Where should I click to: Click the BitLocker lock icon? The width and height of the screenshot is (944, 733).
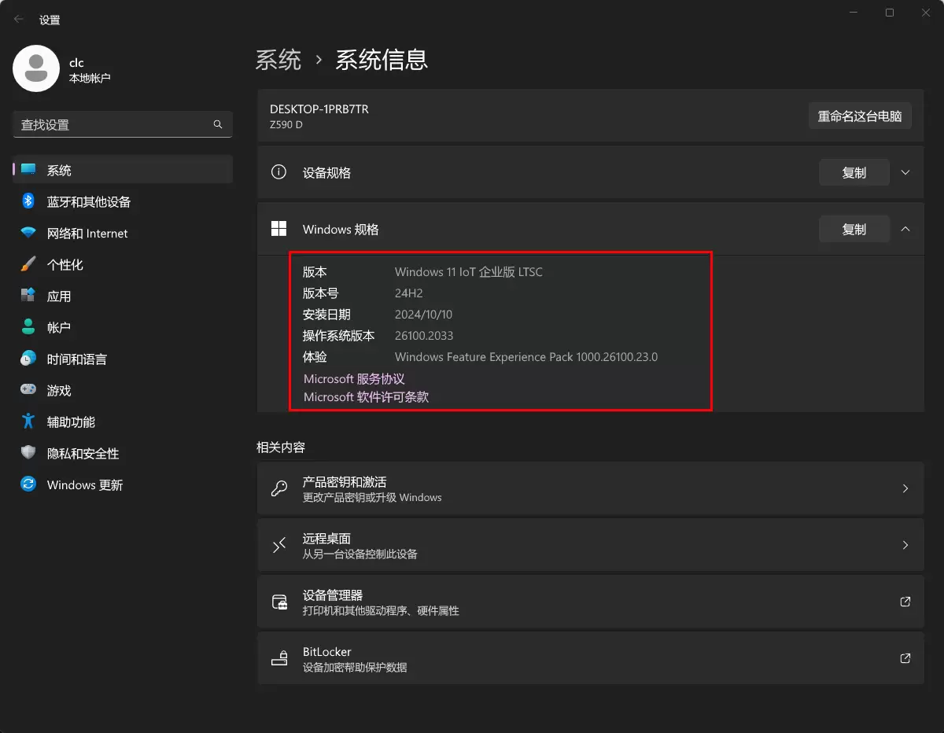pos(279,659)
